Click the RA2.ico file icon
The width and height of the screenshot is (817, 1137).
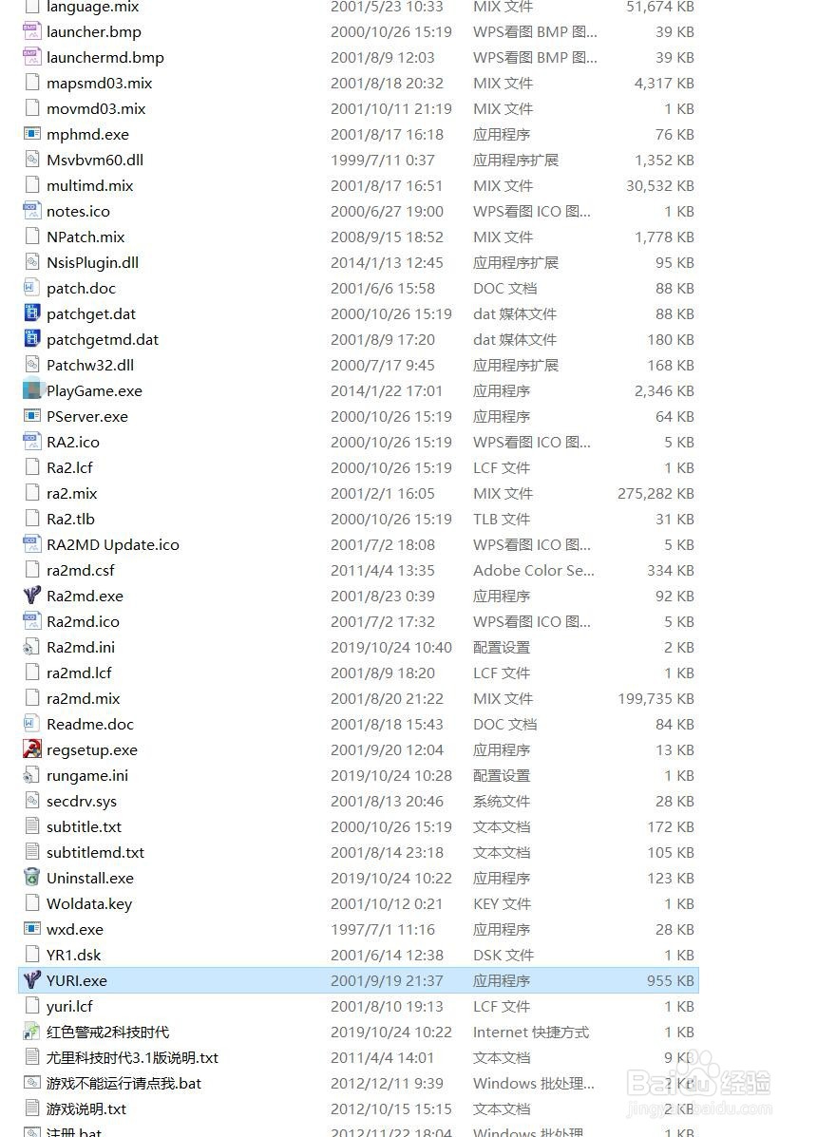pos(32,443)
